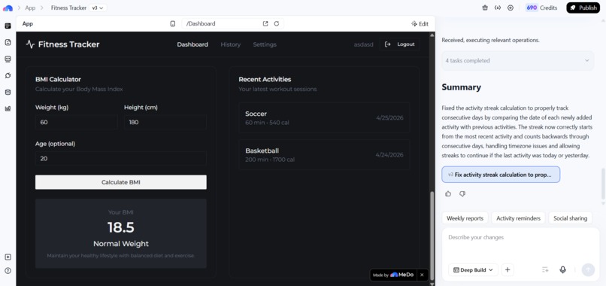The image size is (606, 286).
Task: Click the preview eye icon in header
Action: pyautogui.click(x=511, y=8)
